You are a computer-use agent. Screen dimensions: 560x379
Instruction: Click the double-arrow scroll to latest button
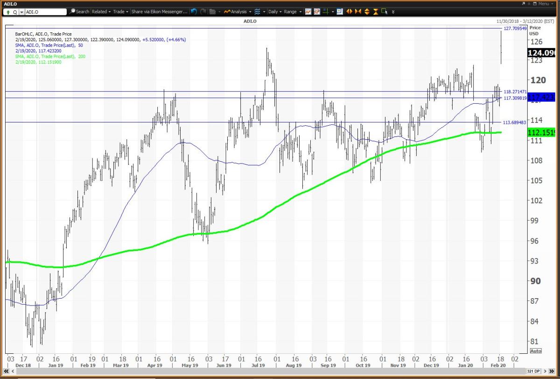coord(393,11)
